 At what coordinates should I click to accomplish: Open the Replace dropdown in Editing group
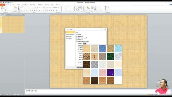pyautogui.click(x=108, y=9)
